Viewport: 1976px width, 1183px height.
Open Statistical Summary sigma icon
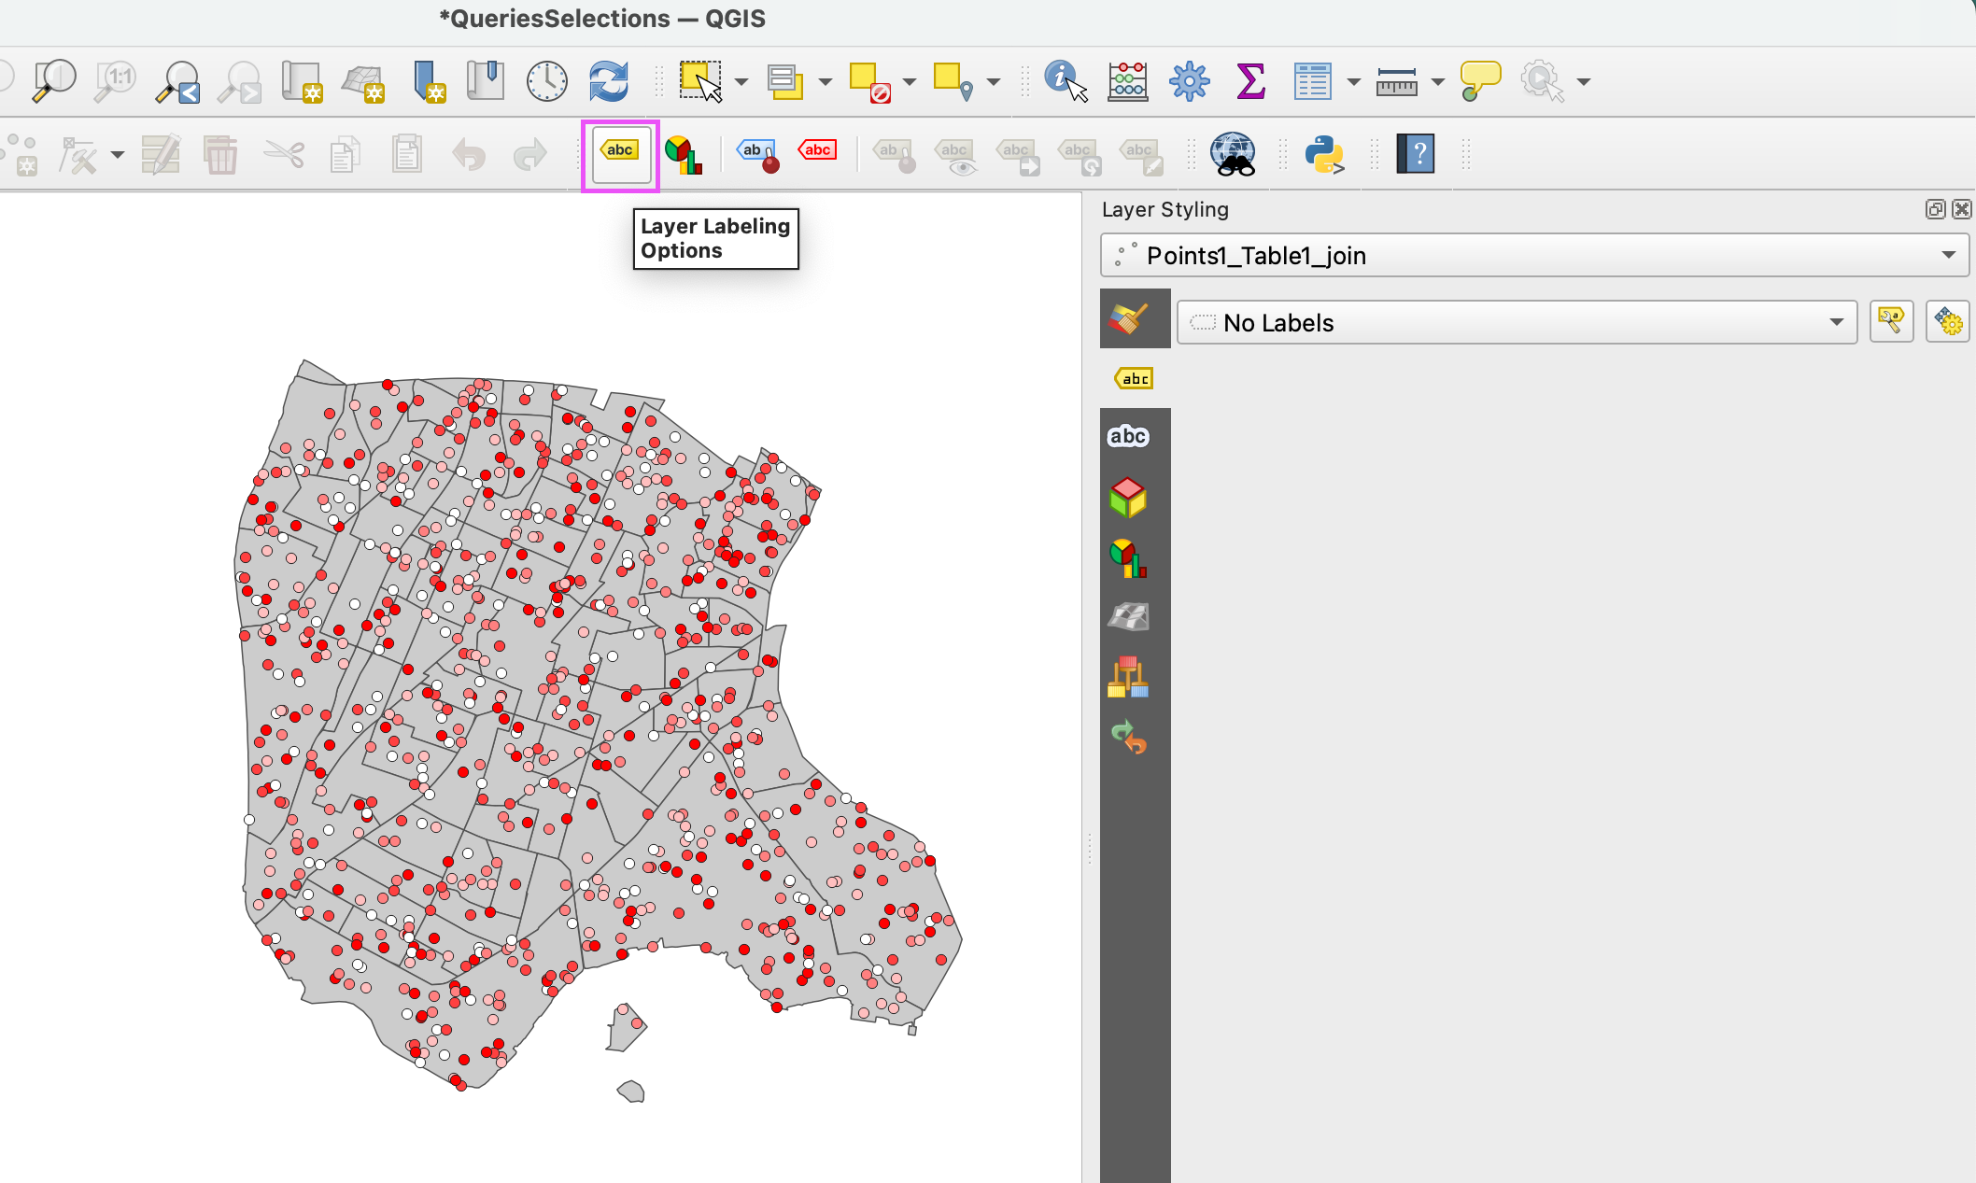pos(1249,81)
